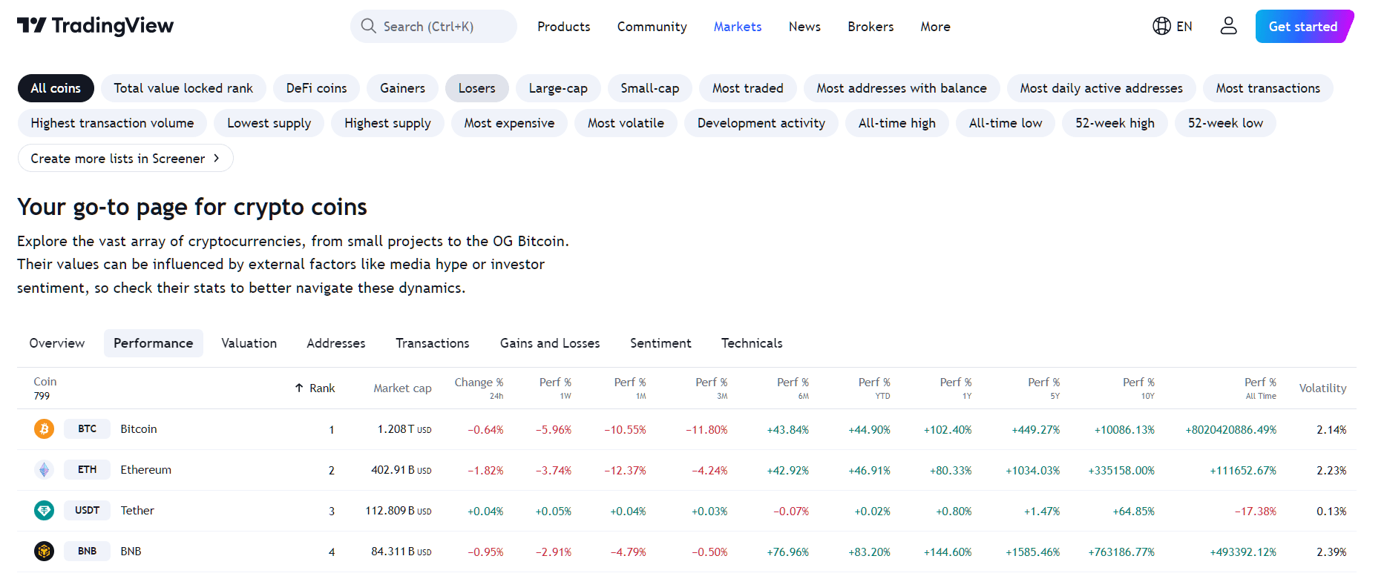The image size is (1387, 576).
Task: Open the BNB ticker link
Action: pyautogui.click(x=87, y=551)
